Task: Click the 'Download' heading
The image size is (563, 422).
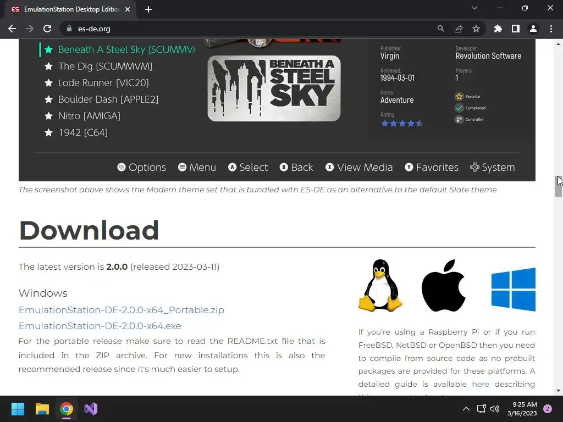Action: pos(89,230)
